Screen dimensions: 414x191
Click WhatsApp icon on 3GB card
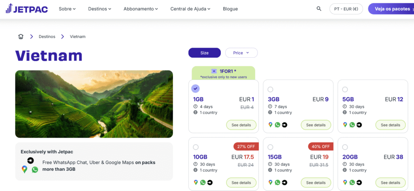[x=277, y=125]
